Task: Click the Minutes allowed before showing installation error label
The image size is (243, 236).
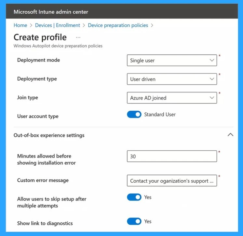Action: [x=46, y=160]
